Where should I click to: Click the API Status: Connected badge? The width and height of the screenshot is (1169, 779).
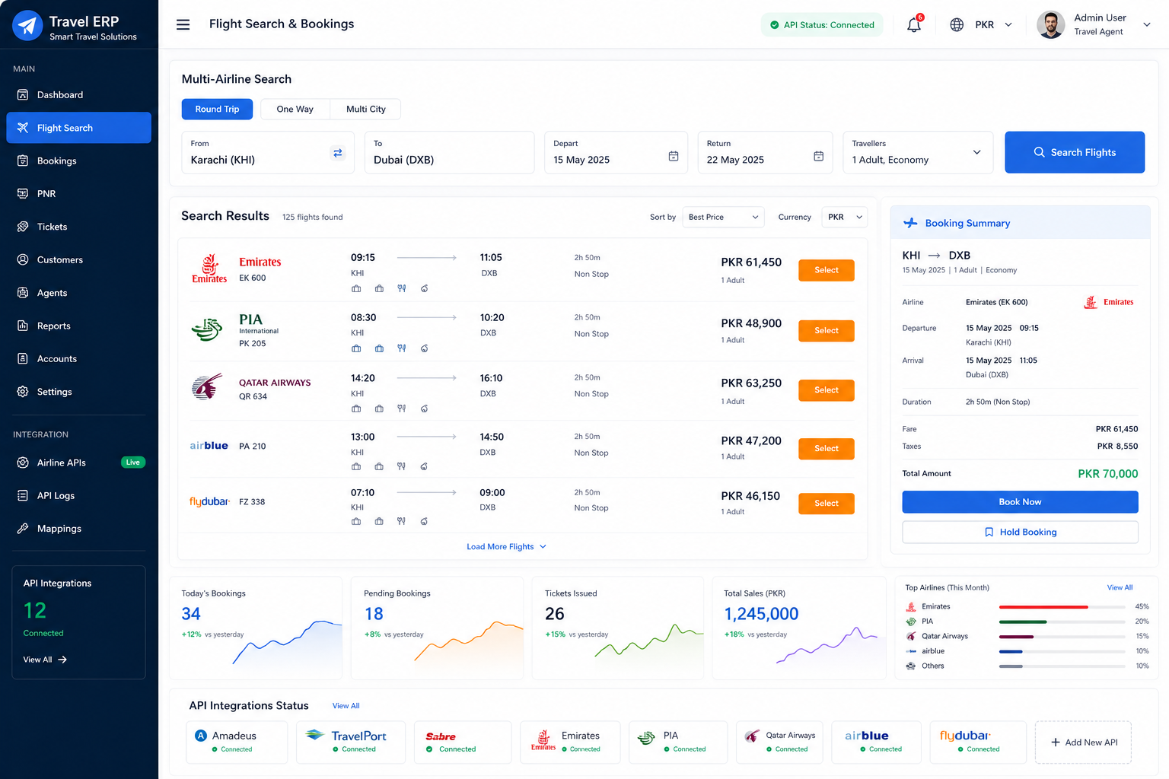(x=822, y=24)
